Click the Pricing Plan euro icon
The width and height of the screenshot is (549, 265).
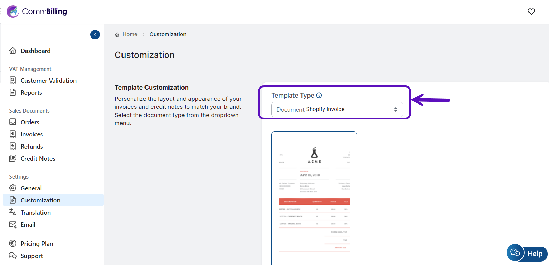(13, 243)
